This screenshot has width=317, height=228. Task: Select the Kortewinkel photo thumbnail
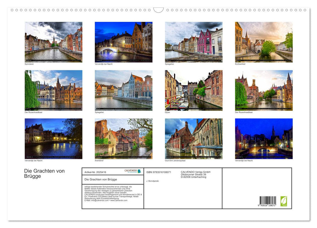tap(263, 42)
